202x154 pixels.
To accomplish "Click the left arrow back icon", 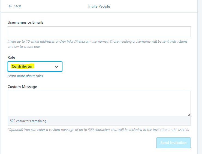I will [10, 6].
